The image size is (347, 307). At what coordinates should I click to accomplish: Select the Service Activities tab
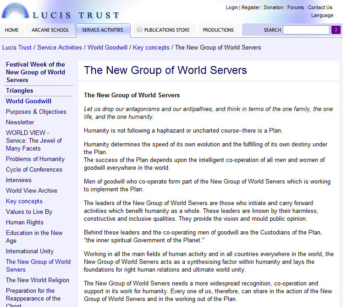(103, 30)
